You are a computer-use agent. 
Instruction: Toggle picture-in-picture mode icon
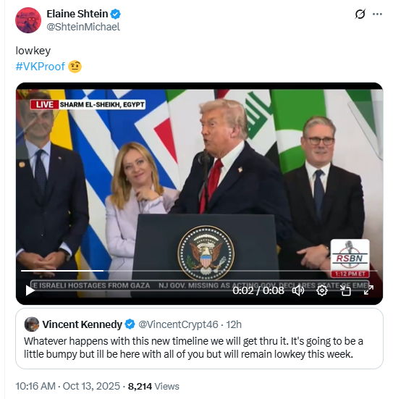pyautogui.click(x=345, y=290)
